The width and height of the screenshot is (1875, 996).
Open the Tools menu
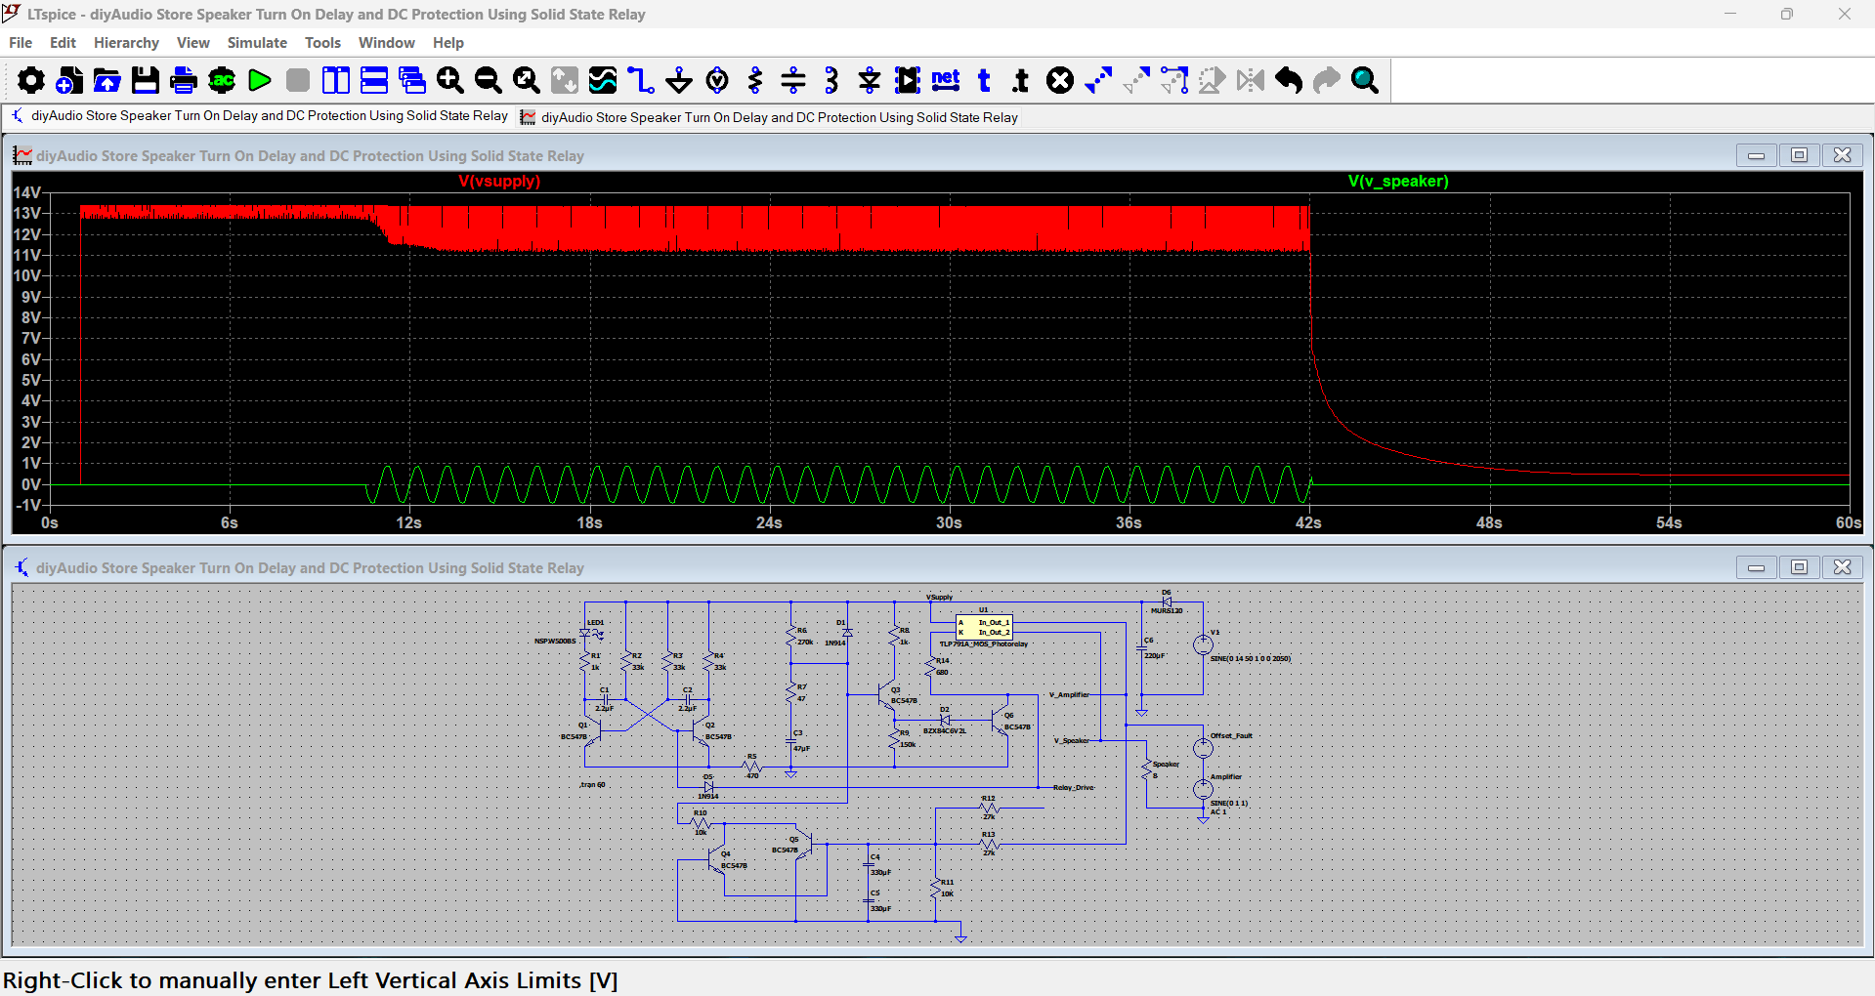pyautogui.click(x=322, y=43)
